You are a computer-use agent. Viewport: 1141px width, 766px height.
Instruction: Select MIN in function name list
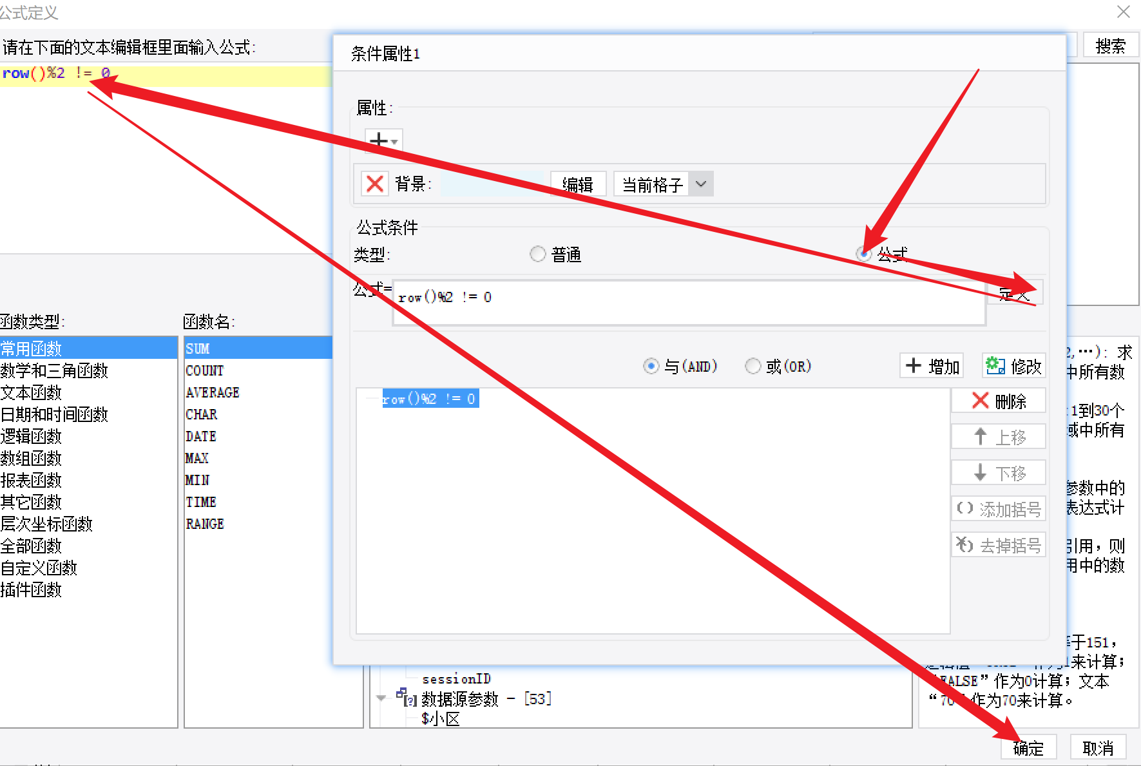pyautogui.click(x=258, y=480)
